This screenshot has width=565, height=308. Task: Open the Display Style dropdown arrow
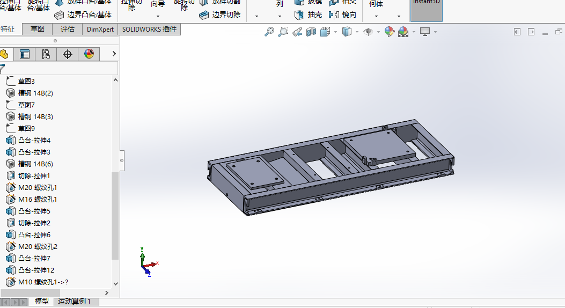357,32
